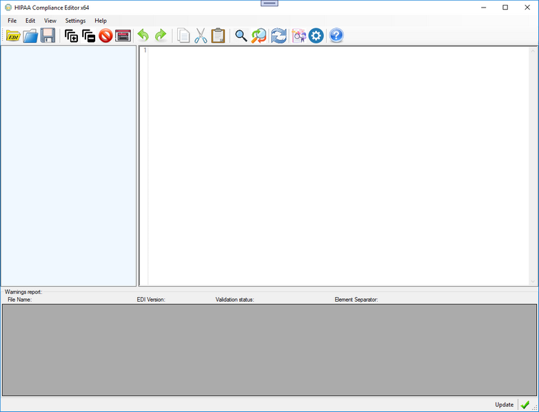Paste using the clipboard icon
This screenshot has height=412, width=539.
218,35
